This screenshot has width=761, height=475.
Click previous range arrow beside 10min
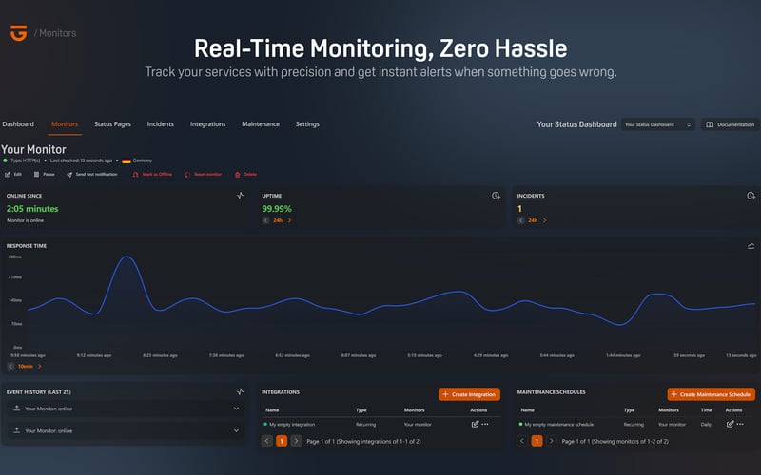(x=10, y=367)
